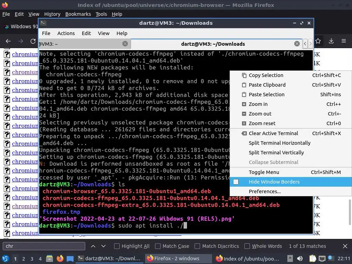Open the Firefox hamburger application menu

tap(344, 41)
